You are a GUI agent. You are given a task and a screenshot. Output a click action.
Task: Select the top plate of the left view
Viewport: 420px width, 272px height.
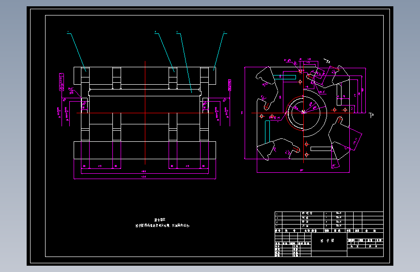click(x=145, y=76)
